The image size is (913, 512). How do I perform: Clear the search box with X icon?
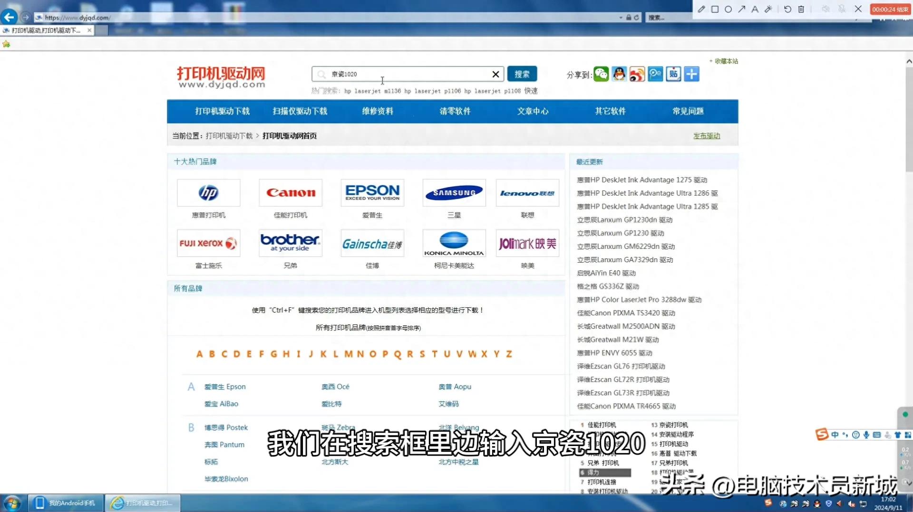[x=495, y=74]
